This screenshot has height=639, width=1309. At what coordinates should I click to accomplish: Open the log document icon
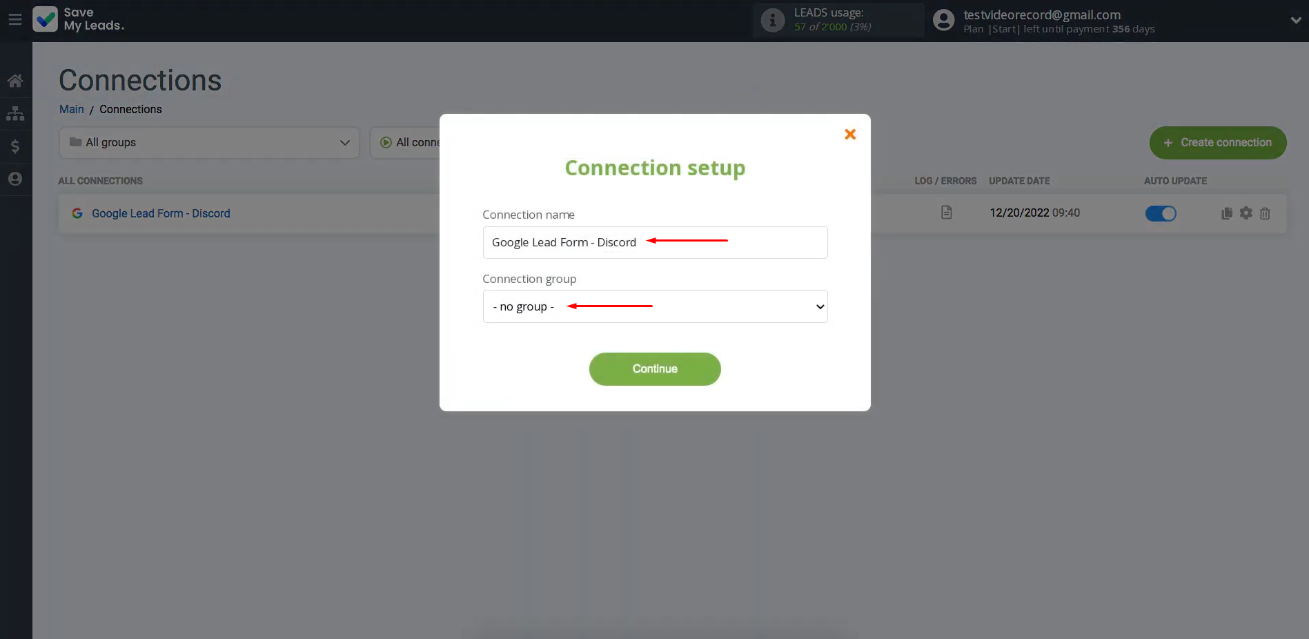pos(947,213)
